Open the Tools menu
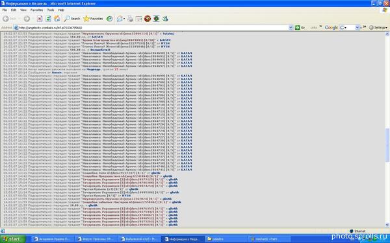Viewport: 390px width, 243px height. click(51, 10)
